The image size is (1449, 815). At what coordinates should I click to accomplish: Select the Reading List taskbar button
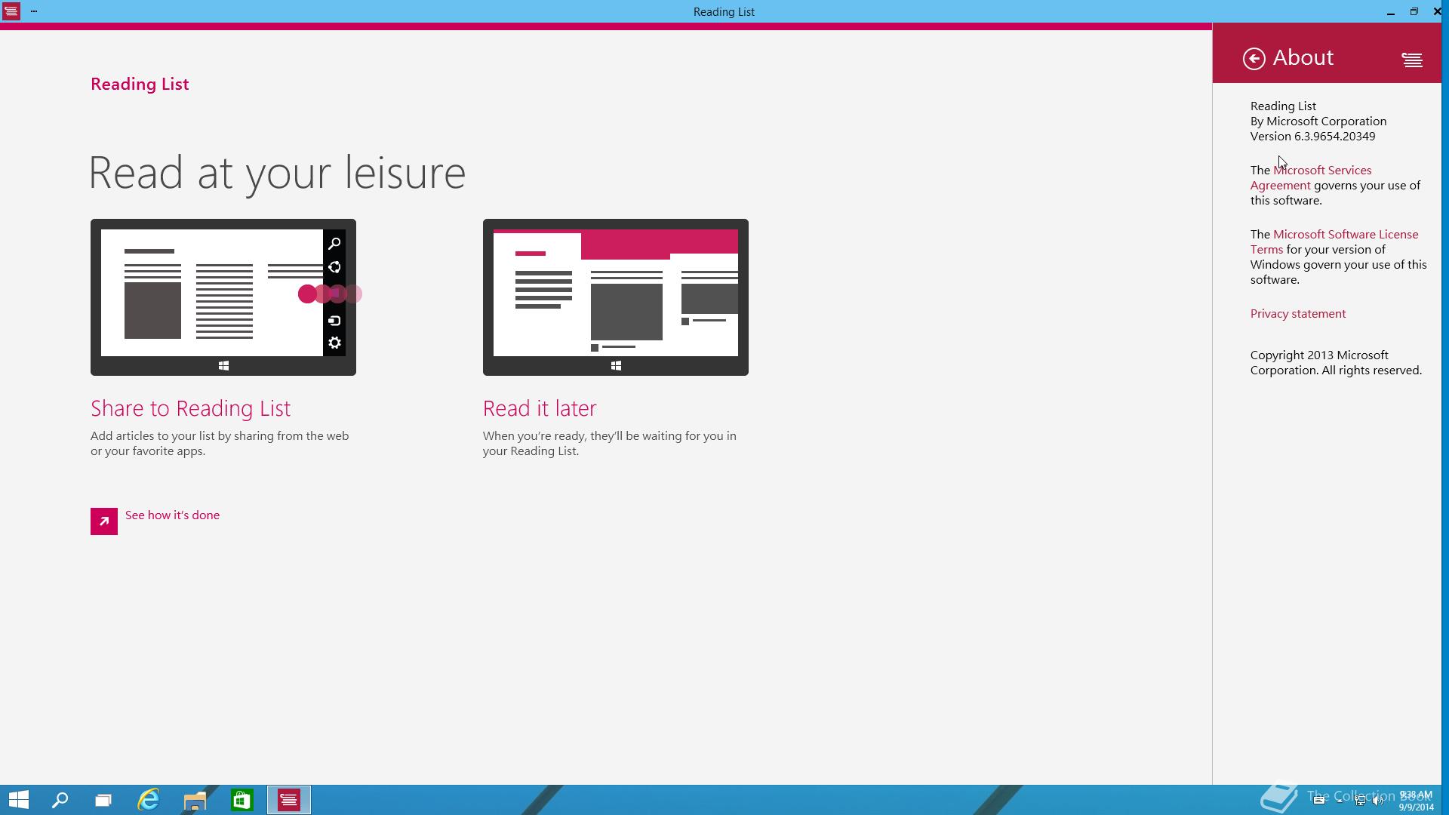[289, 800]
